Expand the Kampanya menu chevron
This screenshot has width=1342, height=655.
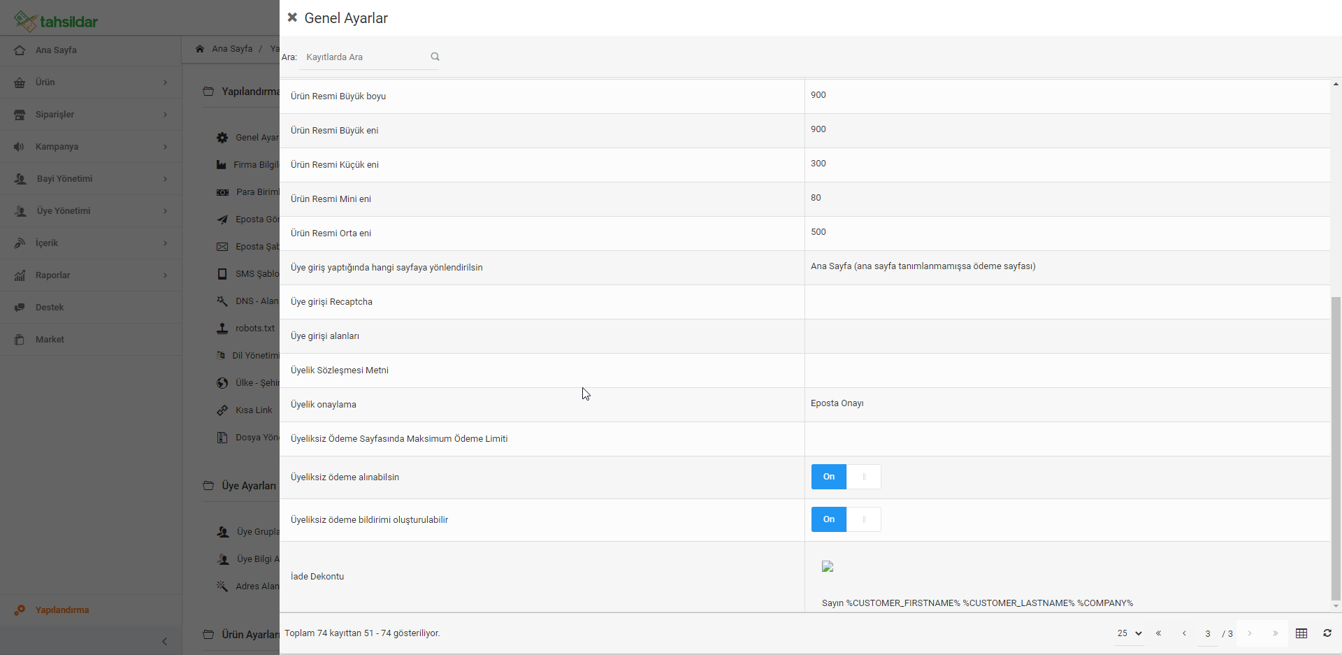pyautogui.click(x=165, y=147)
